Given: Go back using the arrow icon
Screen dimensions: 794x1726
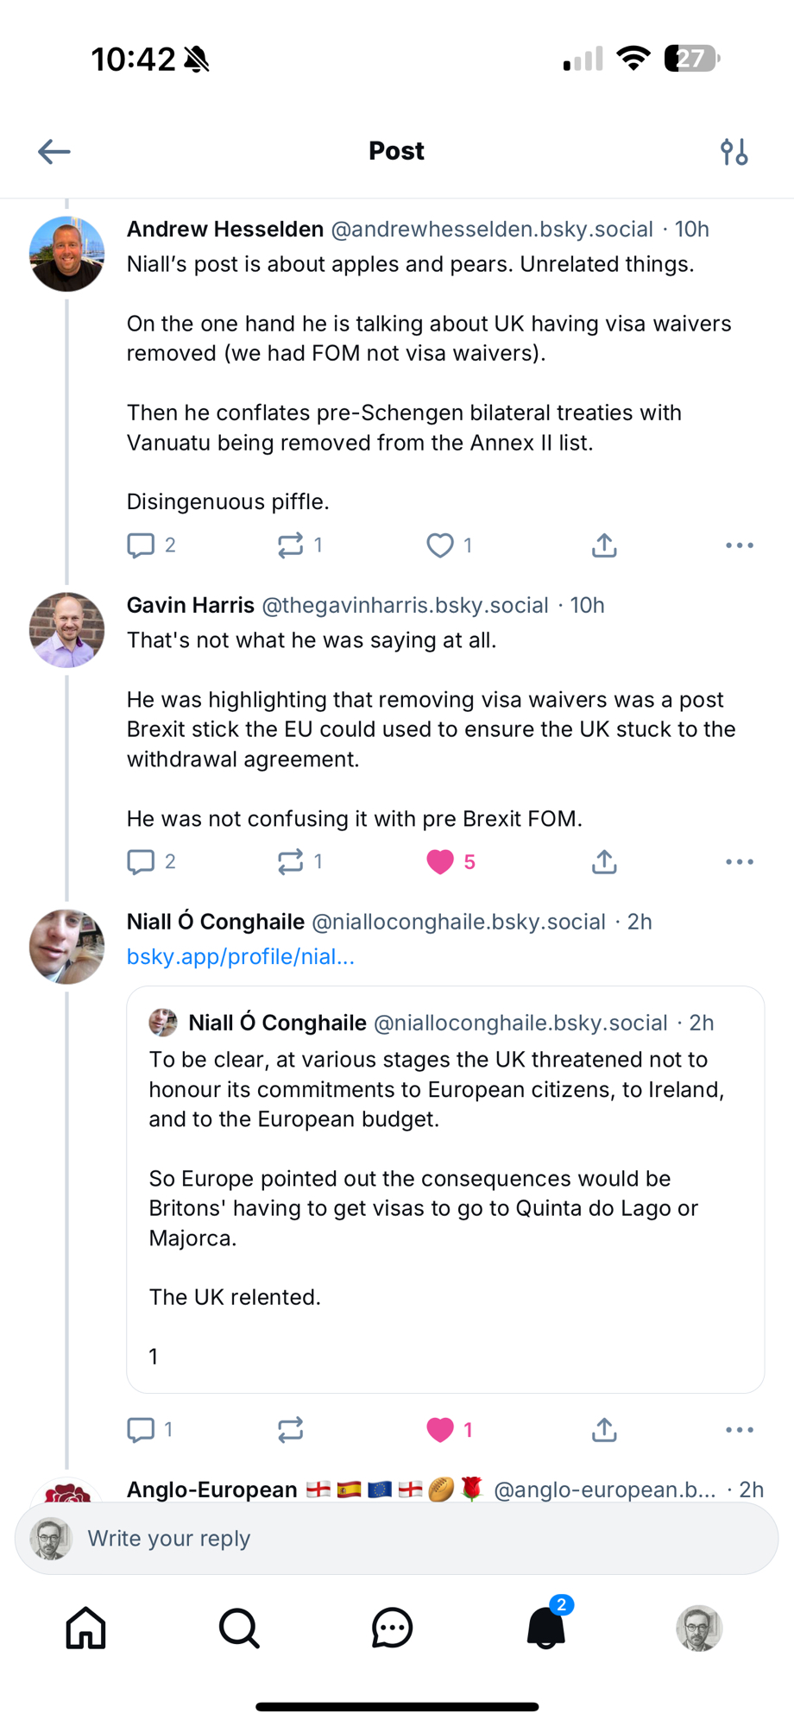Looking at the screenshot, I should (54, 152).
